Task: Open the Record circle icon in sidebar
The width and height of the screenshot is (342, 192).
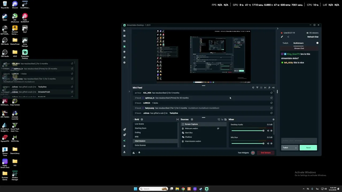Action: coord(124,63)
